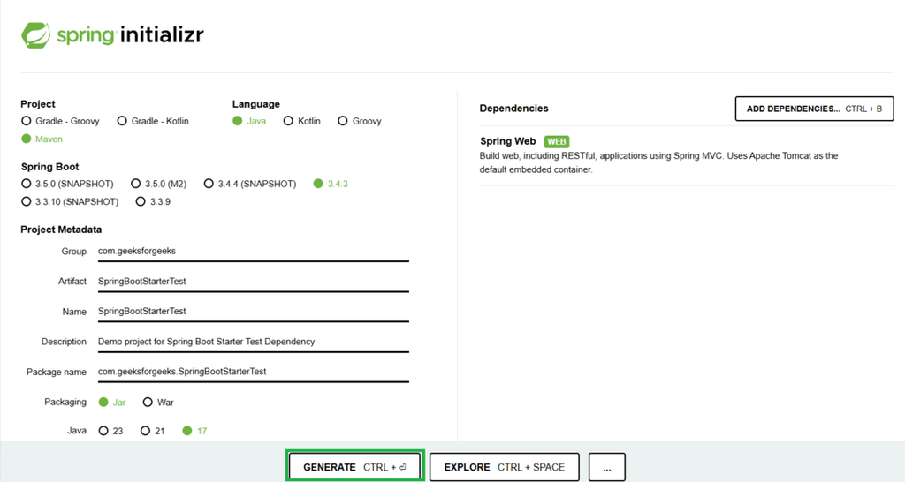The image size is (905, 482).
Task: Choose Groovy language option
Action: [360, 121]
